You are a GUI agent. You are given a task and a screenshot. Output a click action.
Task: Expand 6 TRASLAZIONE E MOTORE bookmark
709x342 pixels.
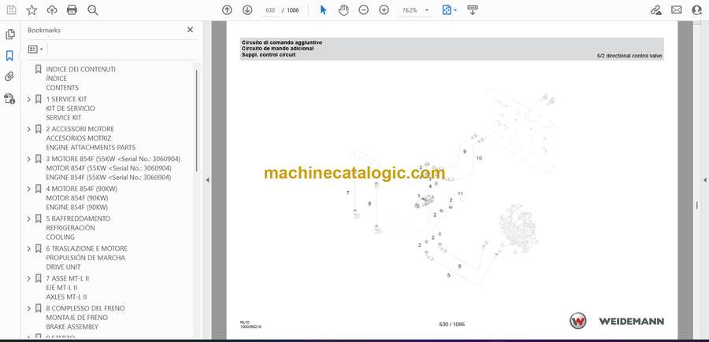[29, 248]
